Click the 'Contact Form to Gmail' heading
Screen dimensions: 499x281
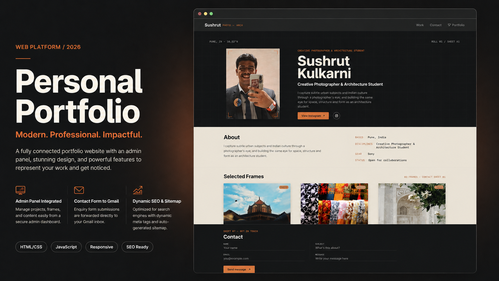click(96, 201)
